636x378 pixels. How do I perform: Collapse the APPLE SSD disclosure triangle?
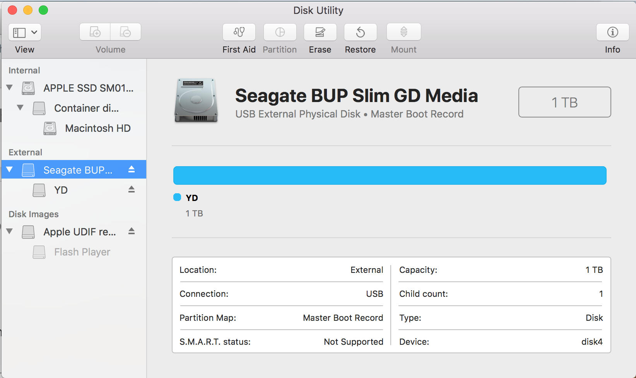(10, 87)
